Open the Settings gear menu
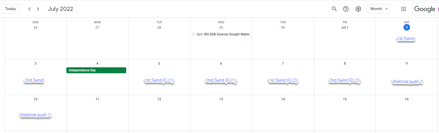 pos(358,9)
